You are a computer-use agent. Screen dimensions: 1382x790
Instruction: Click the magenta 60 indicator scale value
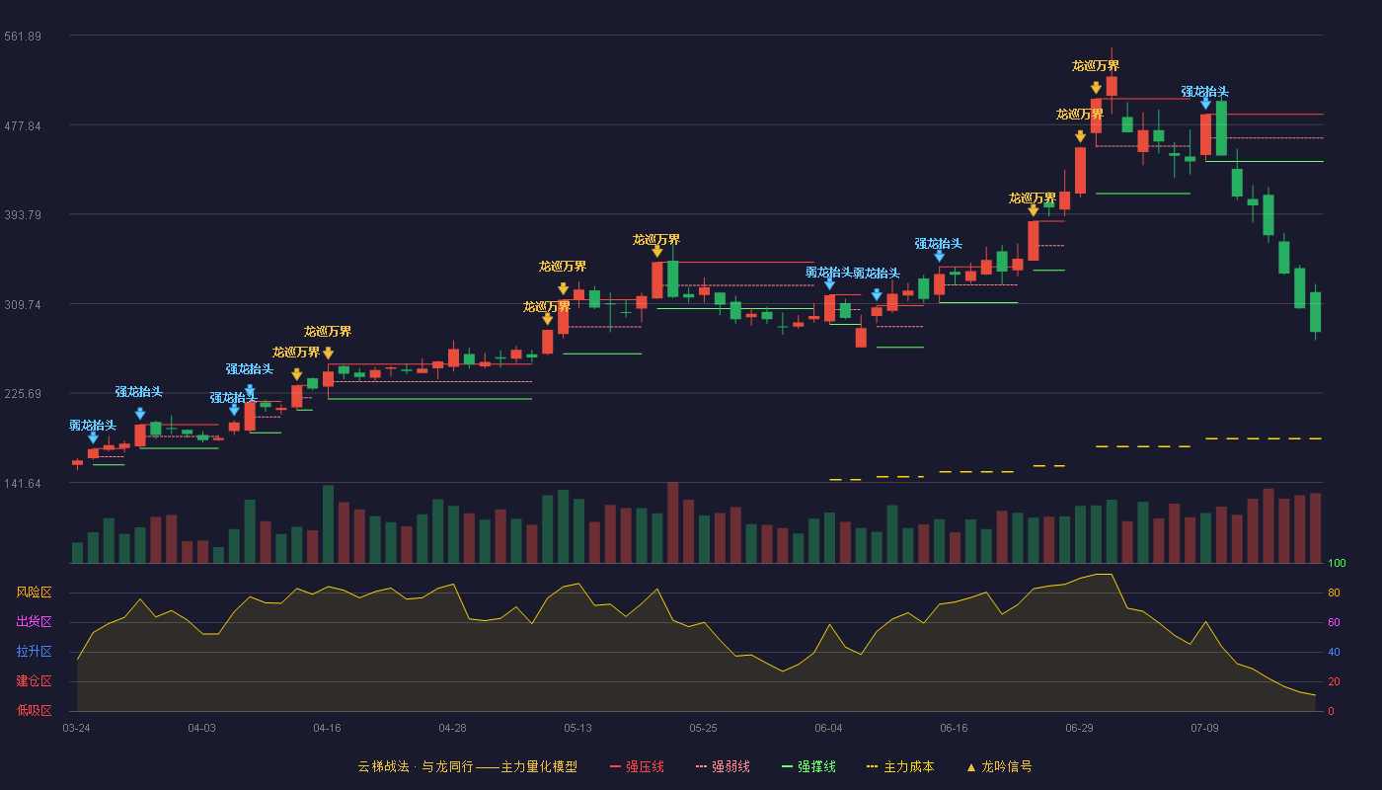coord(1334,623)
